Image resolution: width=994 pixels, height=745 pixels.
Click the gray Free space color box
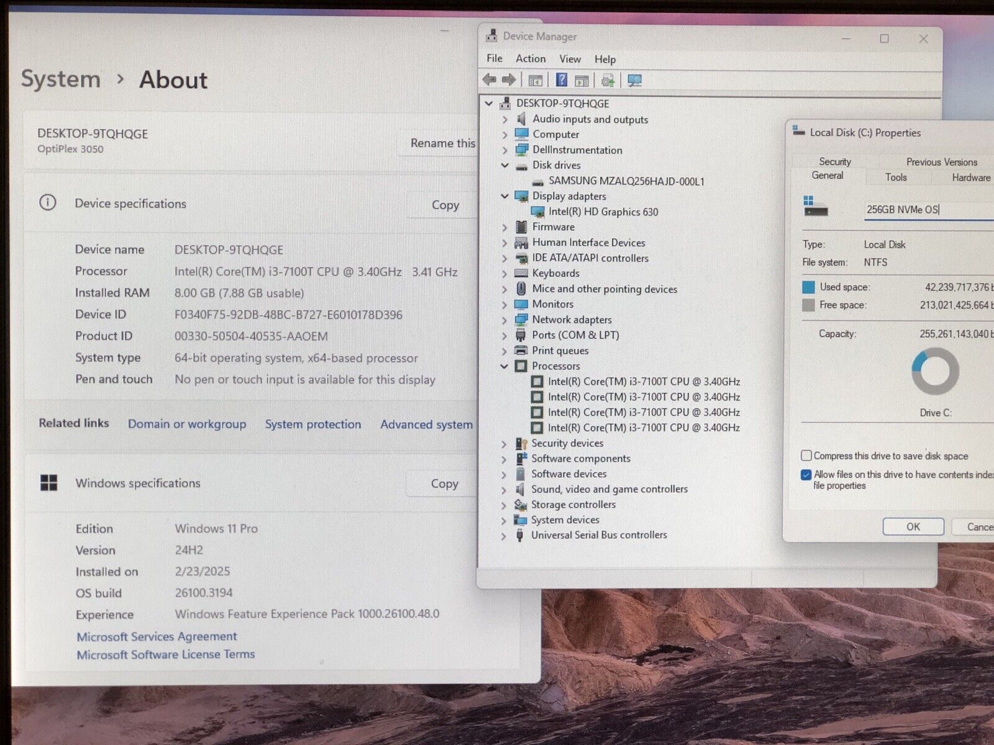808,305
